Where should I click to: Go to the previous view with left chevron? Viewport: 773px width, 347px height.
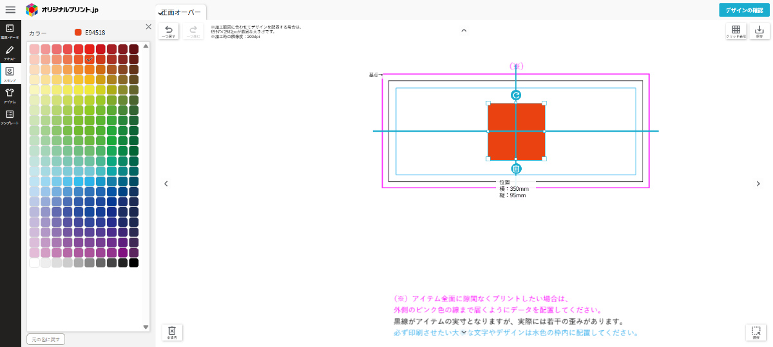[166, 184]
